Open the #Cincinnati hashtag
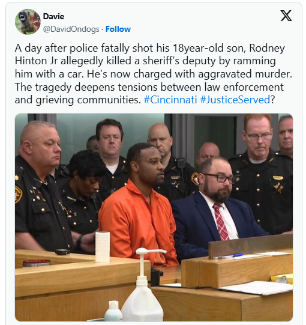306x325 pixels. point(170,100)
